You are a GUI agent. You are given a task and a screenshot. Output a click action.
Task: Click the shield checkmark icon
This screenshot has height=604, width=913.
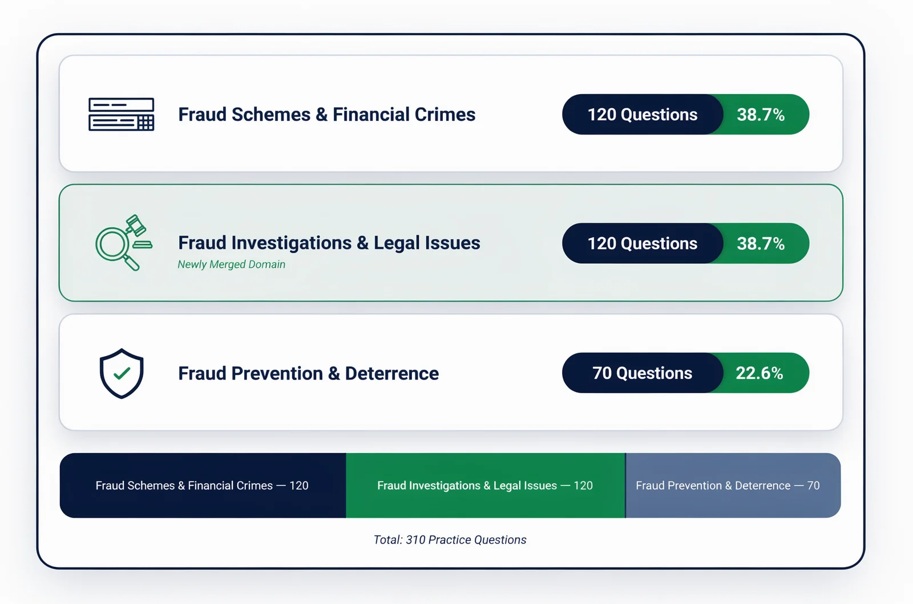click(122, 373)
